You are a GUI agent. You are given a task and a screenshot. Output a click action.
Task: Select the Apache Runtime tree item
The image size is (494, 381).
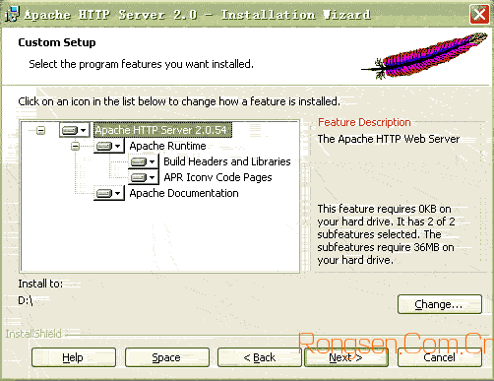coord(167,146)
